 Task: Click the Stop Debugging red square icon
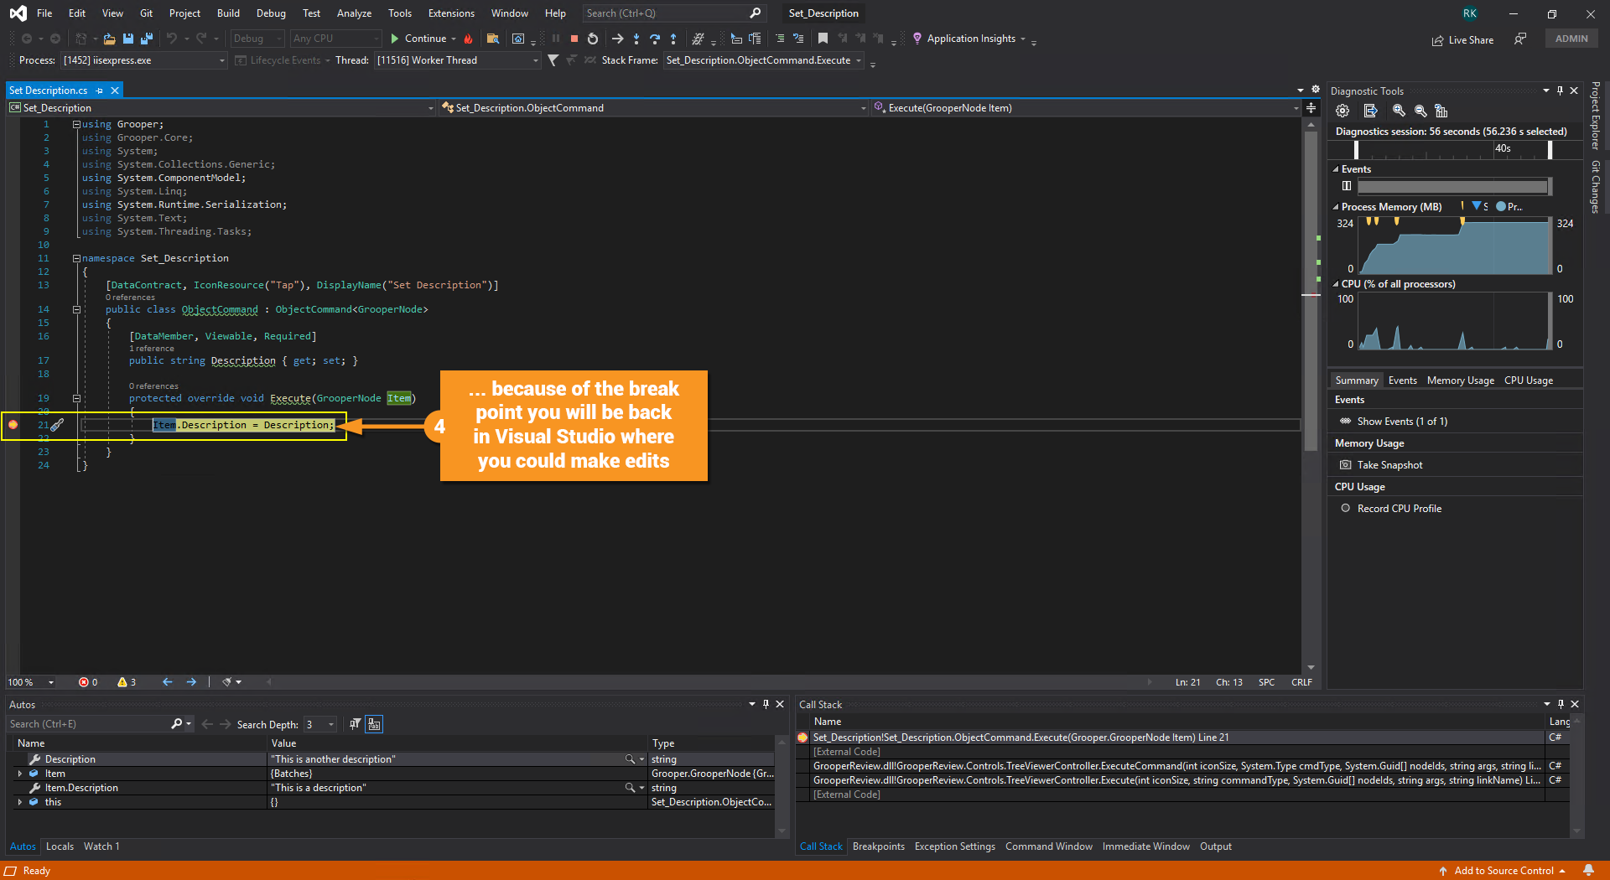(574, 39)
